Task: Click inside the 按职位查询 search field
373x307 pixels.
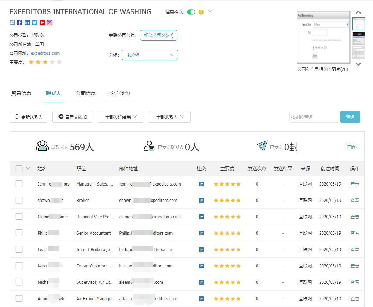Action: 314,116
